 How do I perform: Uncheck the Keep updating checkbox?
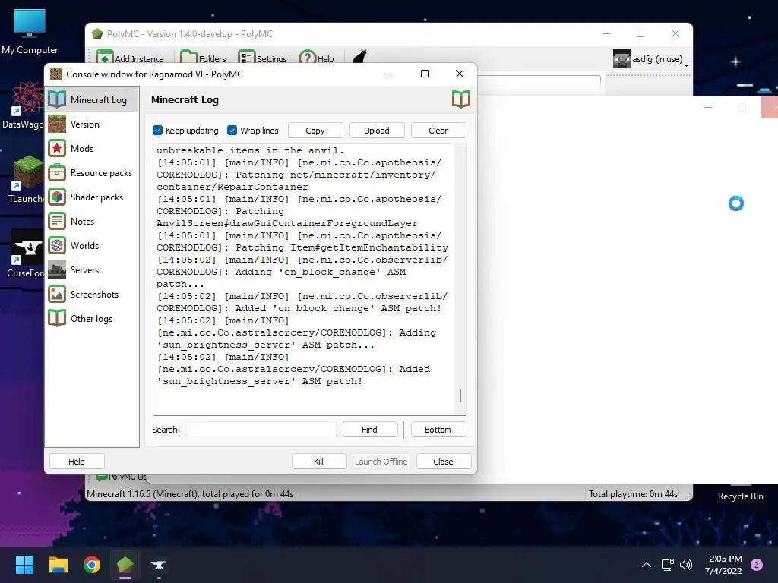[158, 131]
